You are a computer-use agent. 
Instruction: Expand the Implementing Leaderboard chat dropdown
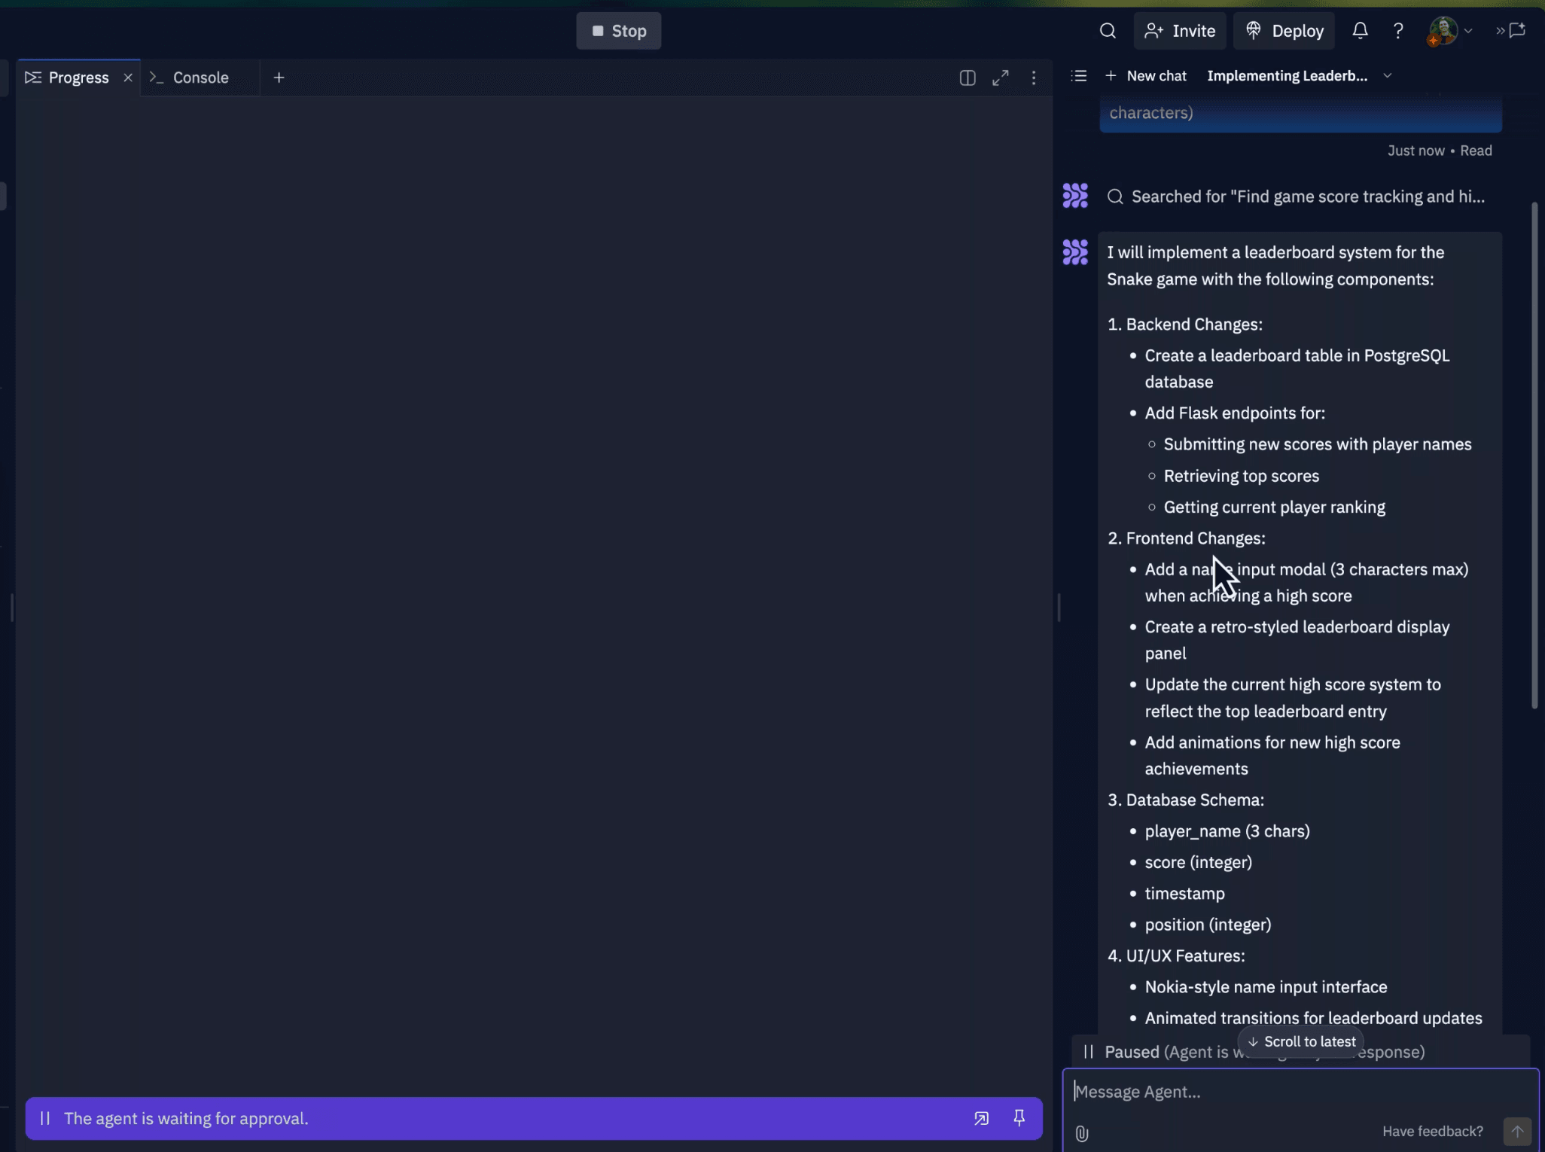(x=1387, y=75)
